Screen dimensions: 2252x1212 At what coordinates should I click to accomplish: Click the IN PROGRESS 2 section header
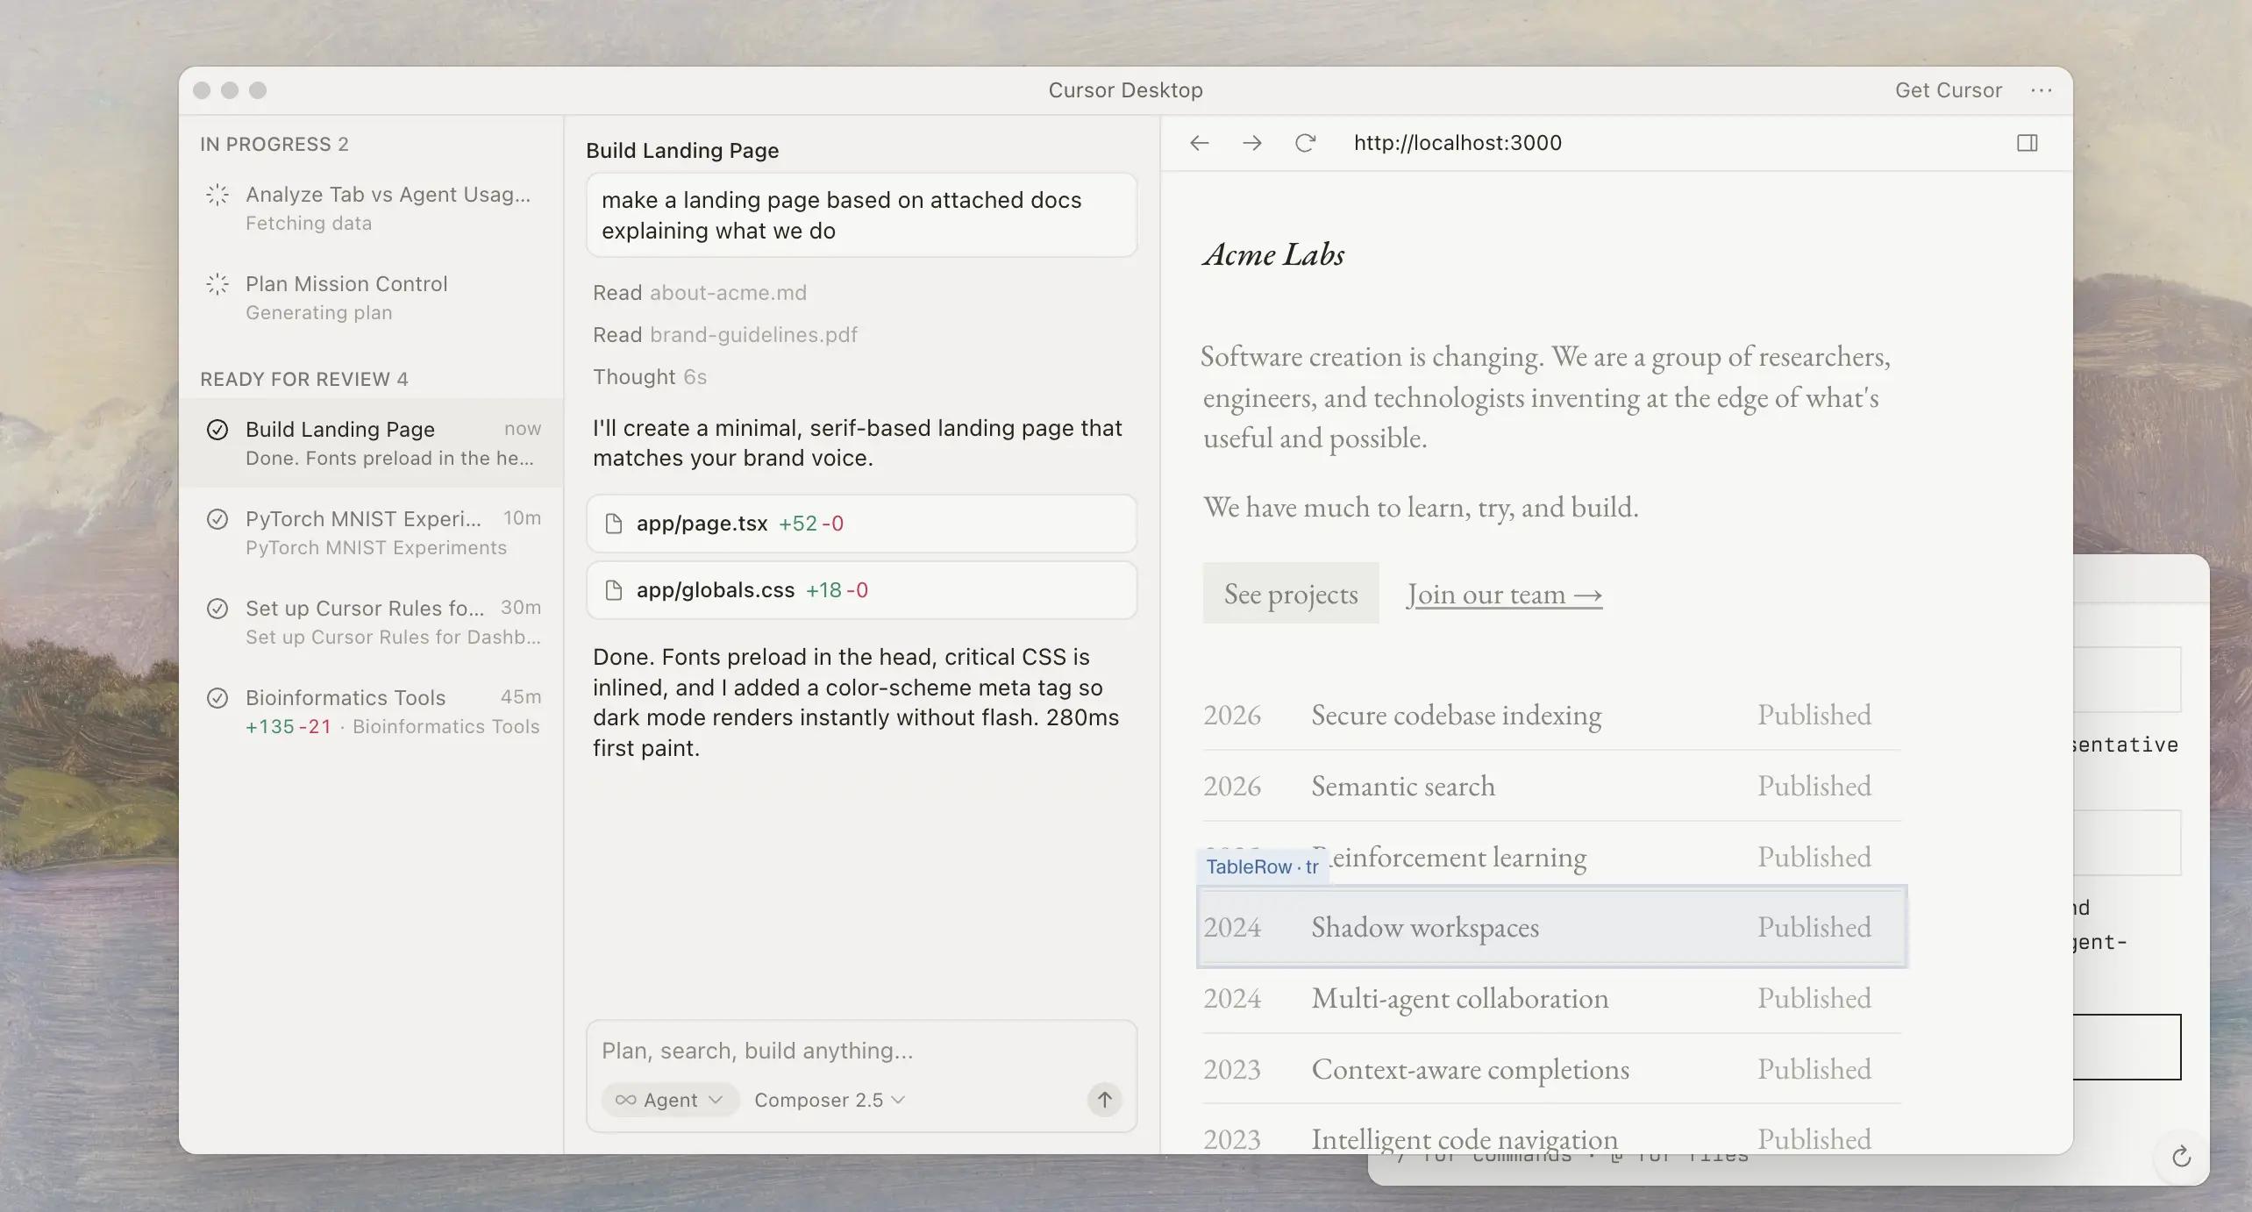[x=274, y=144]
